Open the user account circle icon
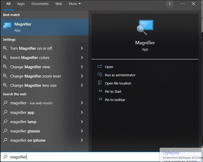This screenshot has width=203, height=162. [x=170, y=4]
